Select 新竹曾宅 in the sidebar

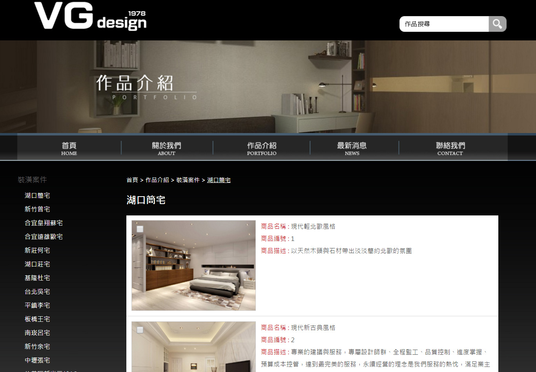pos(37,209)
